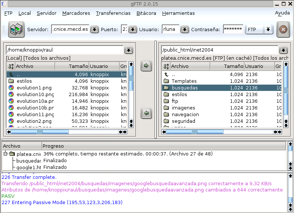This screenshot has height=213, width=294.
Task: Click the Contraseña password field
Action: (233, 29)
